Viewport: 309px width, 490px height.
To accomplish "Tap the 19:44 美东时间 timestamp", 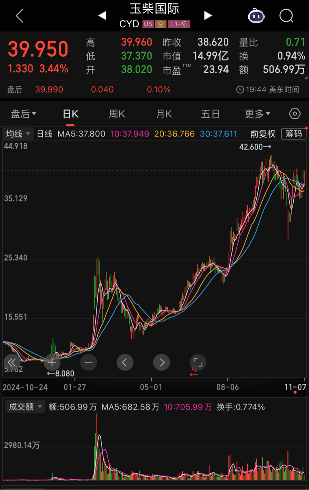I will 272,89.
